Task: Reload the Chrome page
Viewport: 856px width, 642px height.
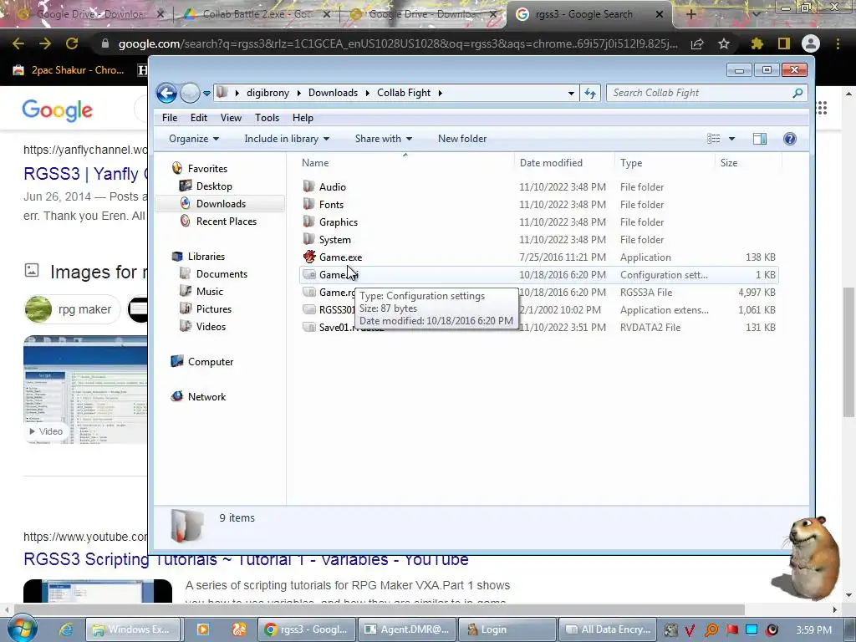Action: 72,43
